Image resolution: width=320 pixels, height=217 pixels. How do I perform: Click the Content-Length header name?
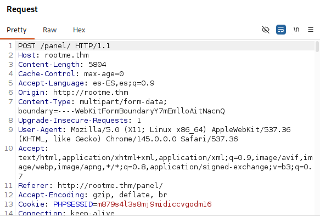(x=49, y=65)
